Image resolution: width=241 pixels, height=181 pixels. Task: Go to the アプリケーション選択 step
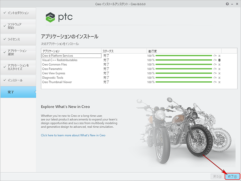[18, 52]
